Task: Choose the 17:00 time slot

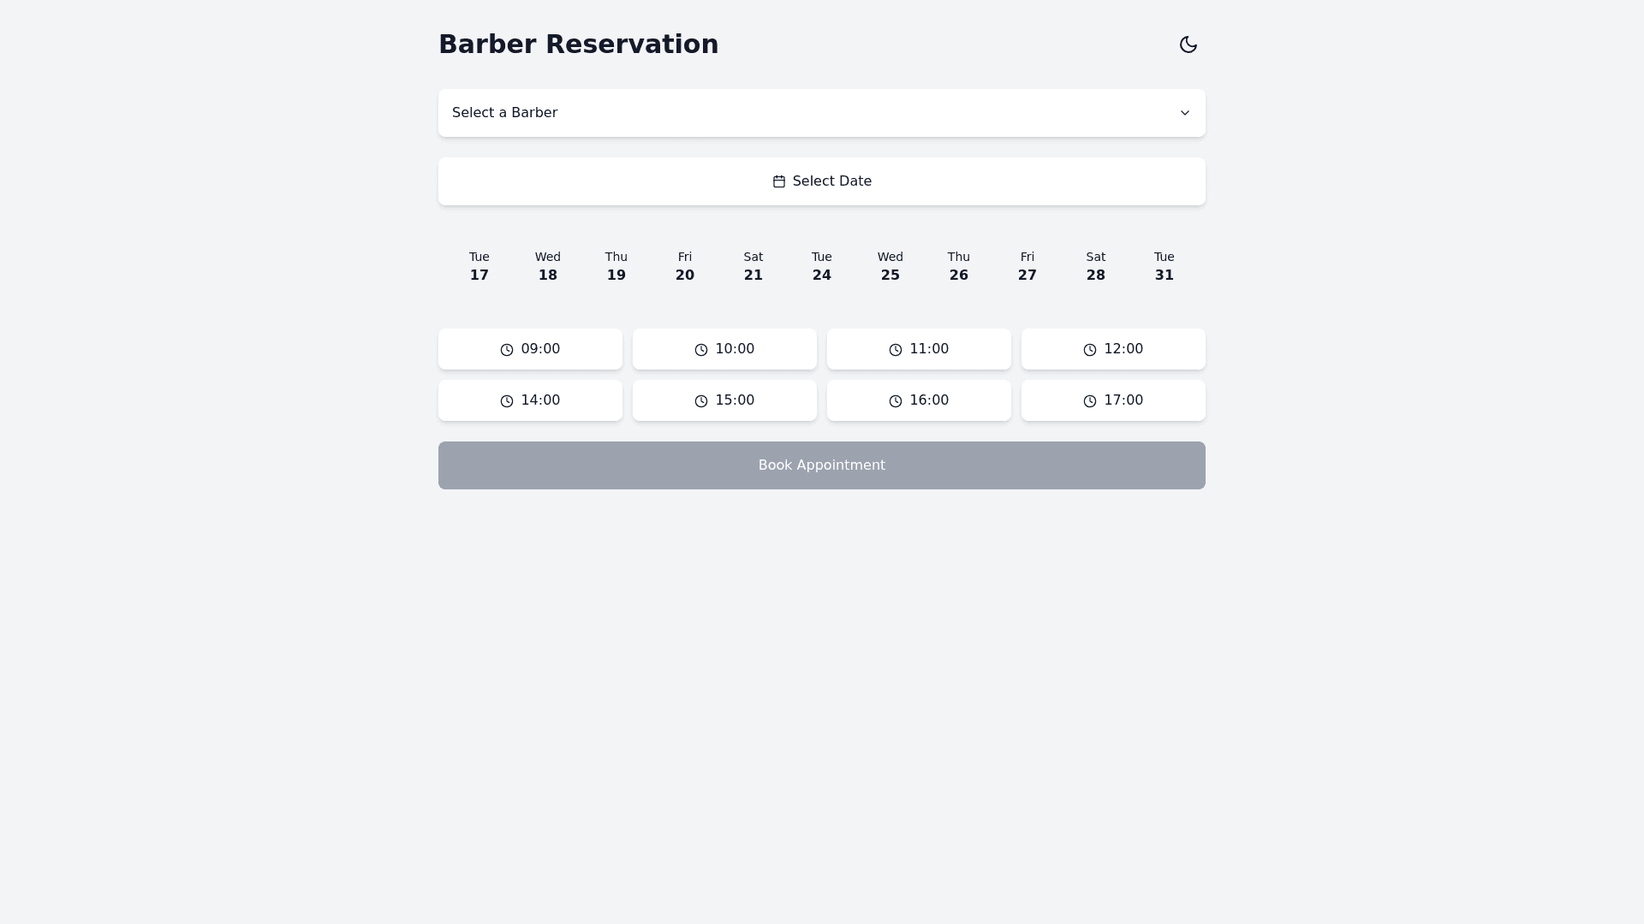Action: click(1113, 400)
